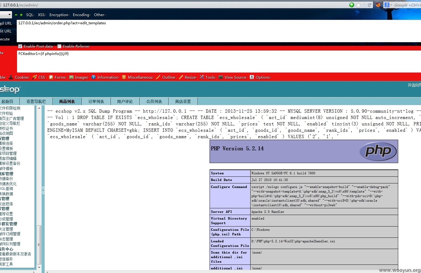421x273 pixels.
Task: Click the 开店向导 link
Action: pyautogui.click(x=414, y=85)
